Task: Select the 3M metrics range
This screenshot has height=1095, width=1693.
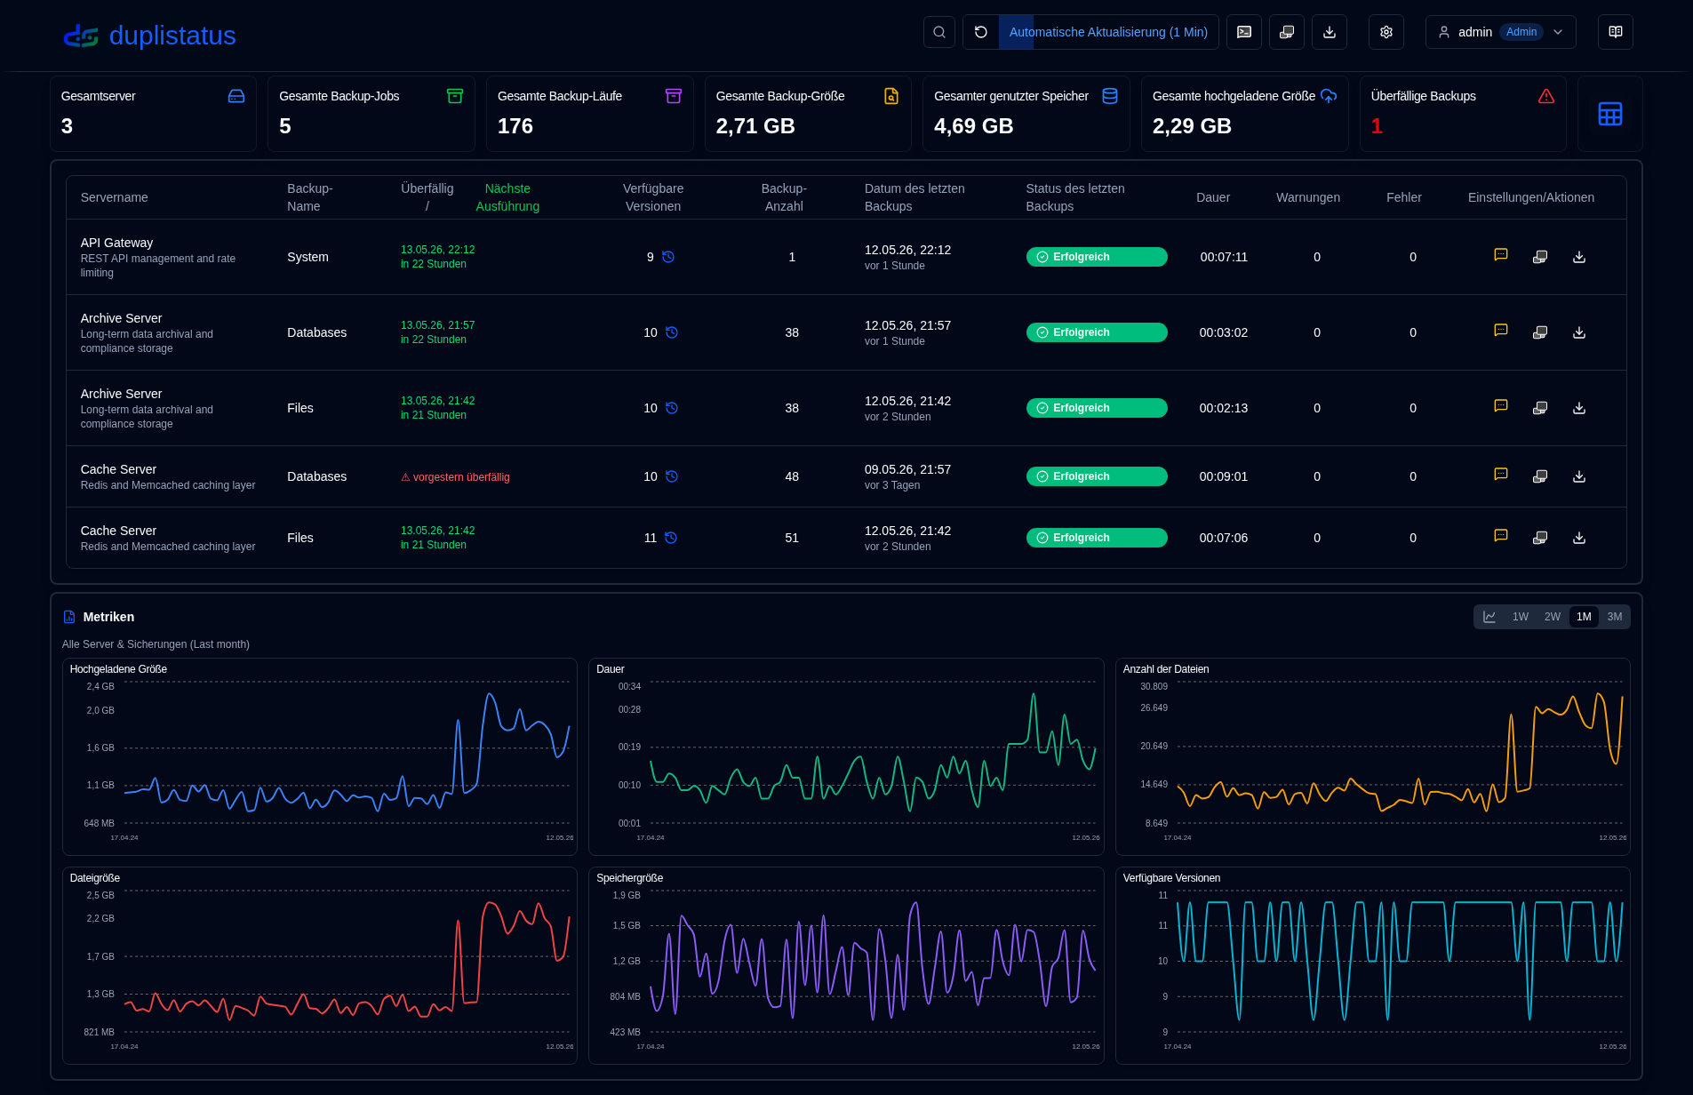Action: (x=1615, y=617)
